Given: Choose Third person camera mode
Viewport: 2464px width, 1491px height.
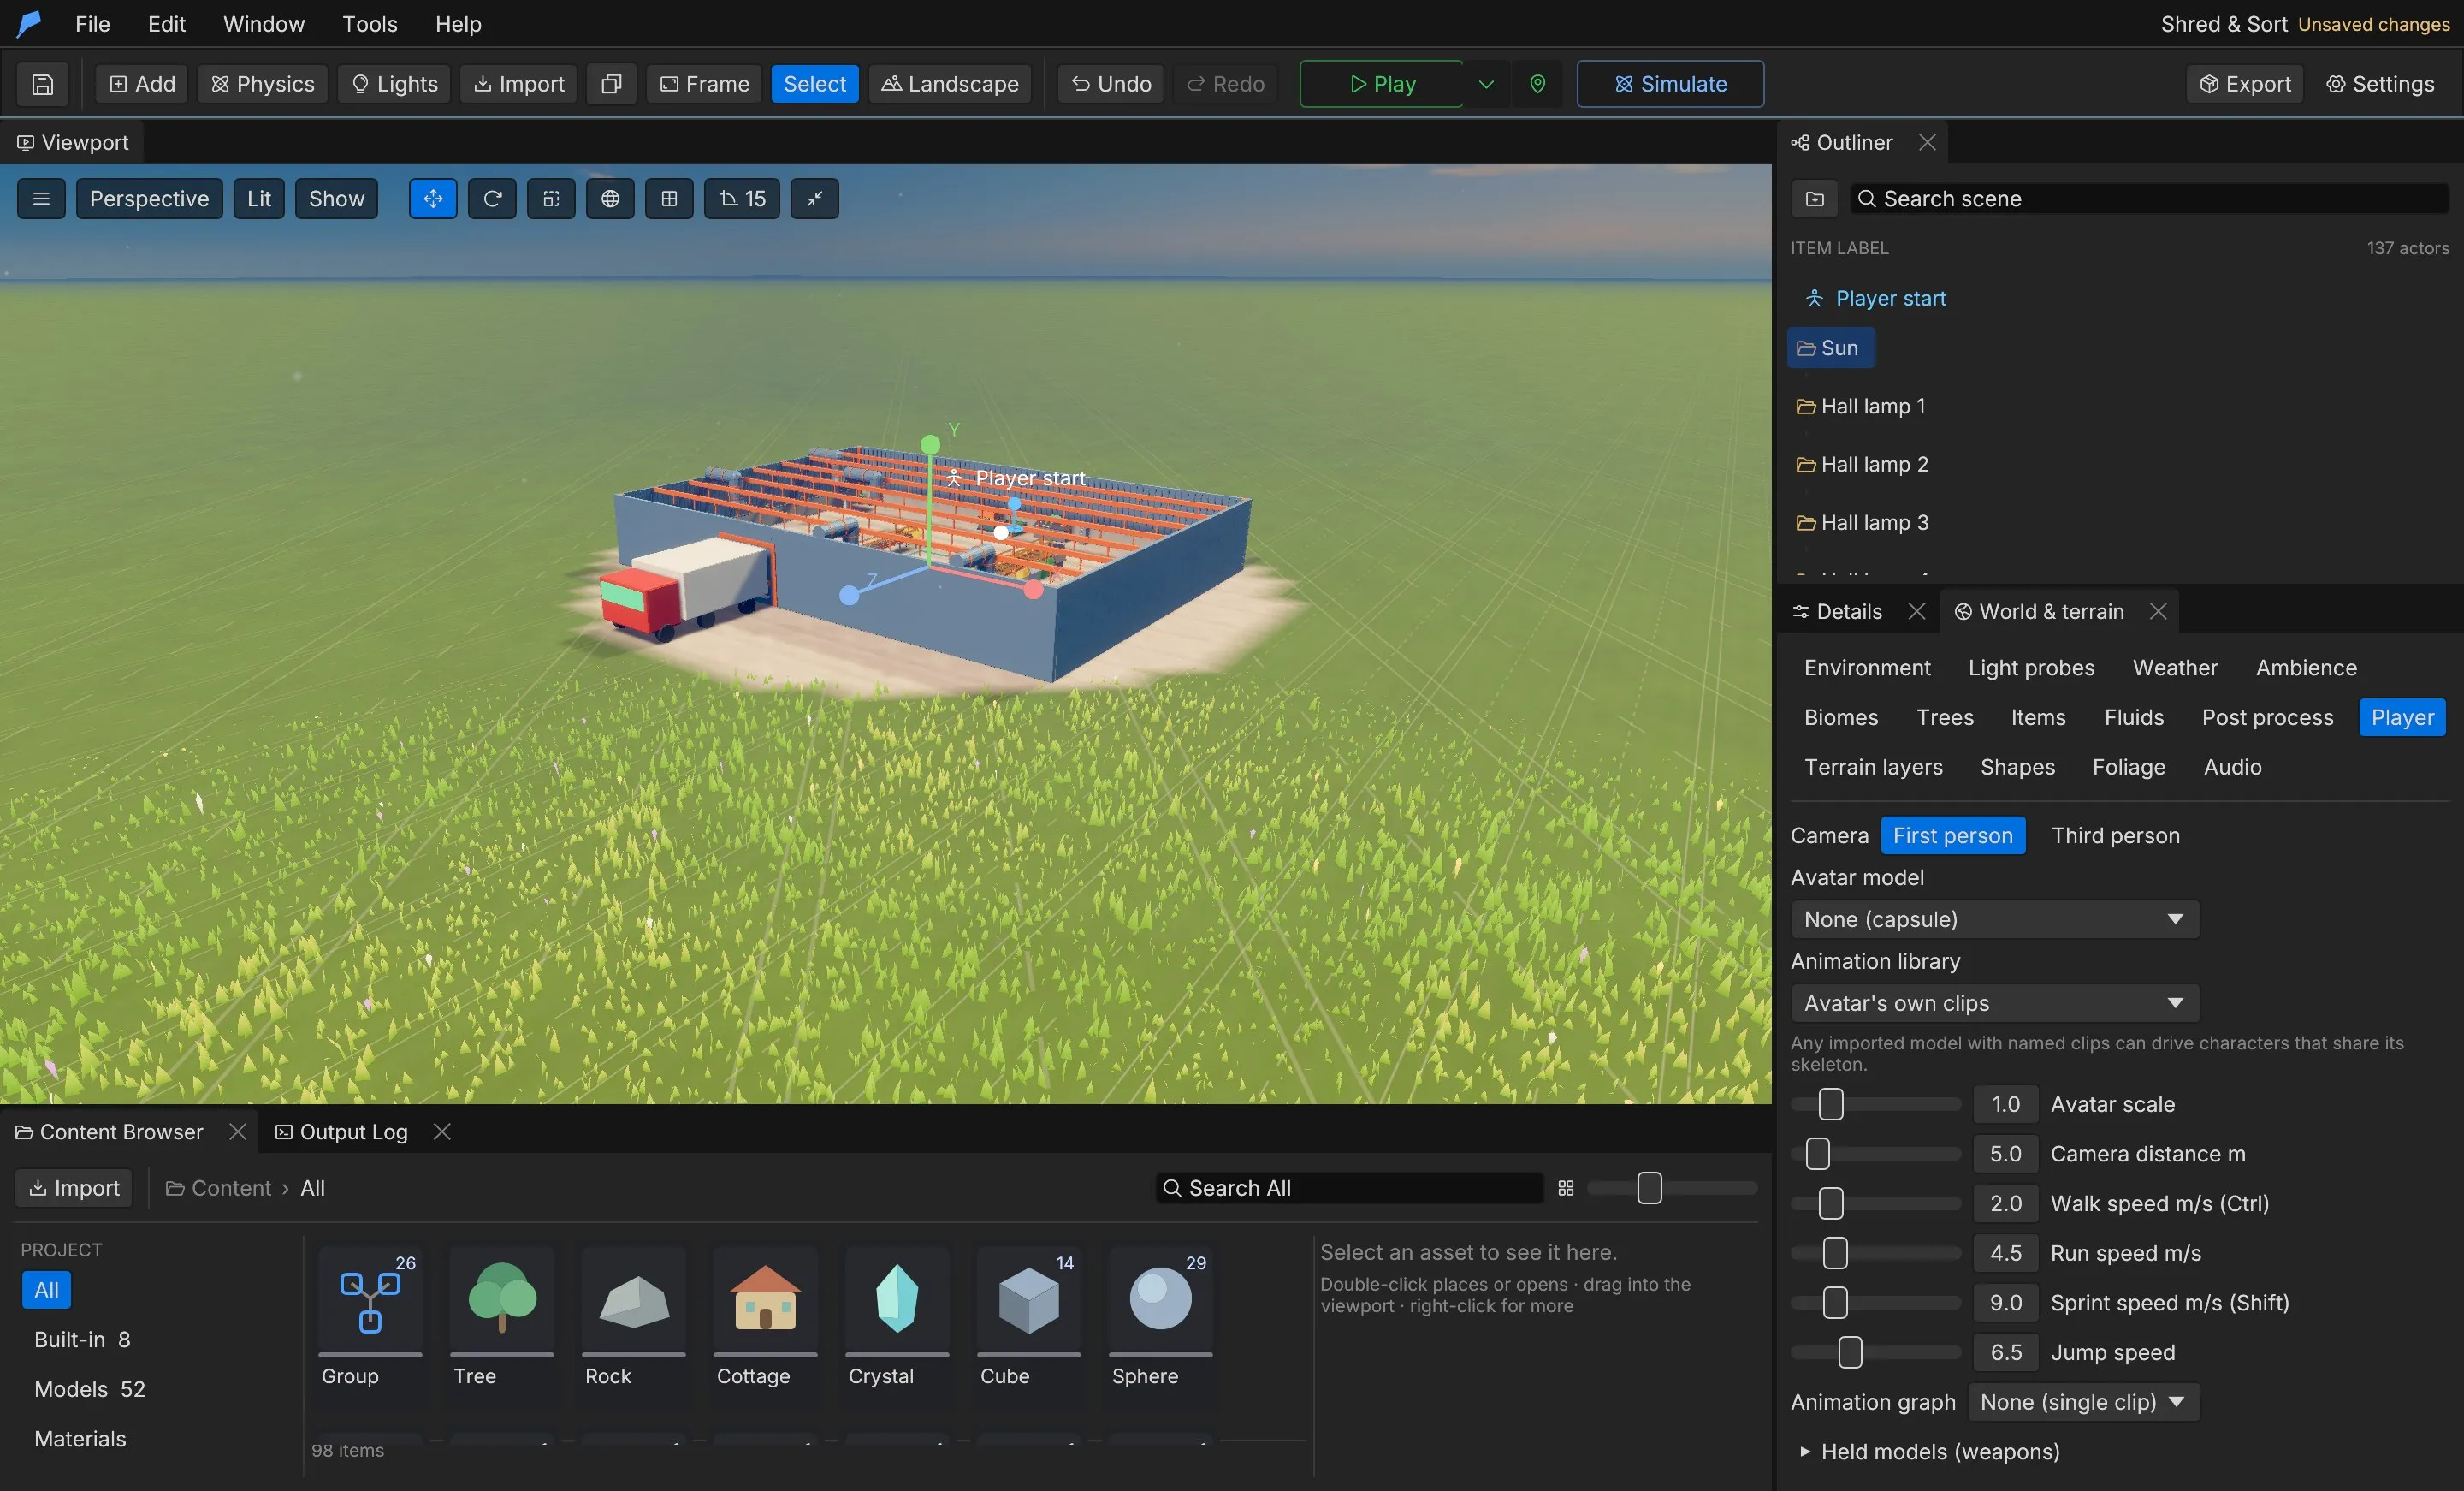Looking at the screenshot, I should [x=2115, y=835].
